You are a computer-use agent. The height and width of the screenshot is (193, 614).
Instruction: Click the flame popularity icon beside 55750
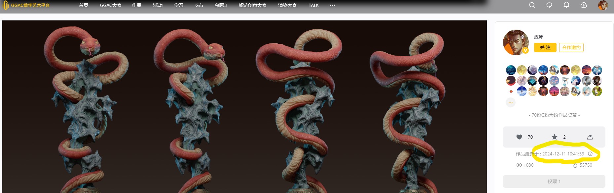pyautogui.click(x=575, y=165)
